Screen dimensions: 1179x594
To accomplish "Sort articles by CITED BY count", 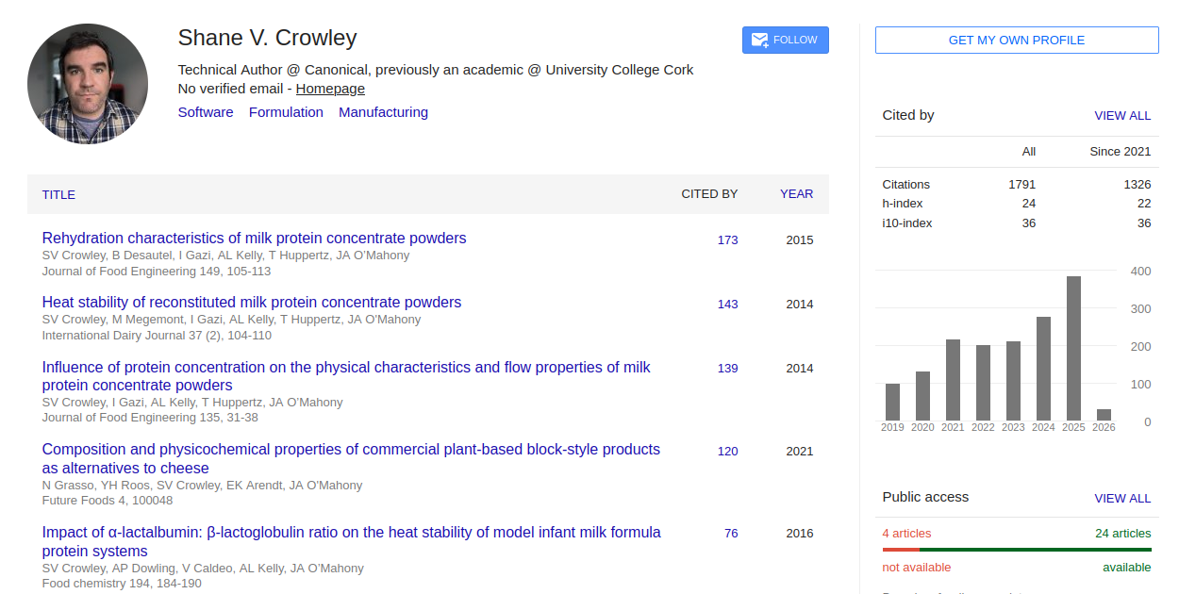I will [709, 194].
